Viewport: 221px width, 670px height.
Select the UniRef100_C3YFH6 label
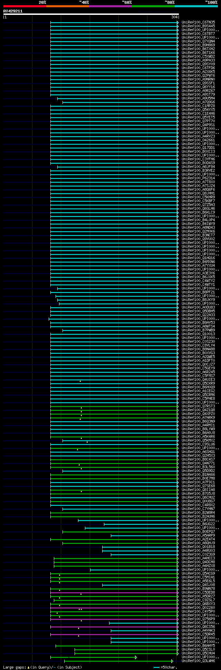tap(198, 159)
